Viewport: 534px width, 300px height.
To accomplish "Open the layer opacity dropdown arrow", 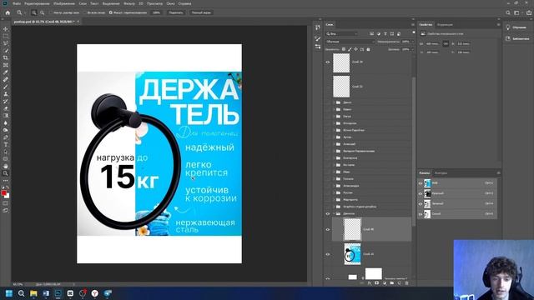I will 412,42.
